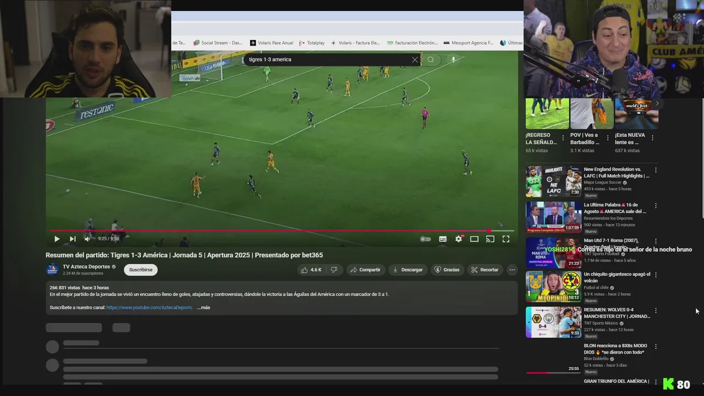Share the video via Compartir
704x396 pixels.
365,269
